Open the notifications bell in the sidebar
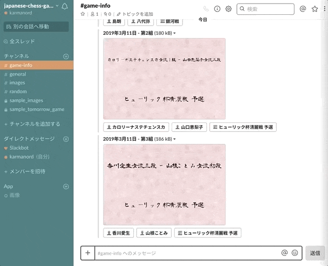328x266 pixels. point(65,6)
